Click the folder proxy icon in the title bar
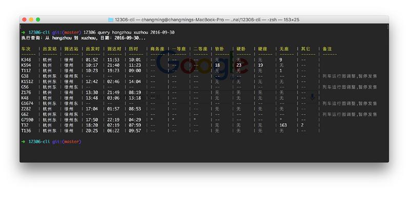The width and height of the screenshot is (410, 202). [x=111, y=19]
